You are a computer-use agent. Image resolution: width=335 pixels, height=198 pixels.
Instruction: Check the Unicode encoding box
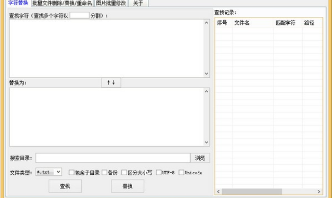point(181,173)
